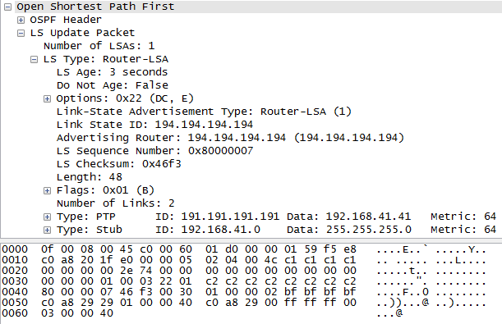Select the LS Age: 3 seconds field

pos(112,72)
